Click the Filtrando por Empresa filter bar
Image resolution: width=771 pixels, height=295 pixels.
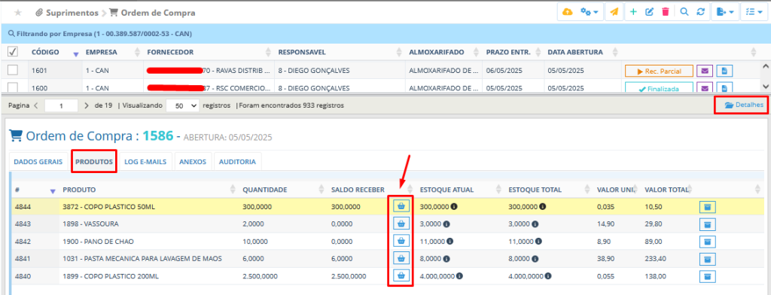point(385,34)
